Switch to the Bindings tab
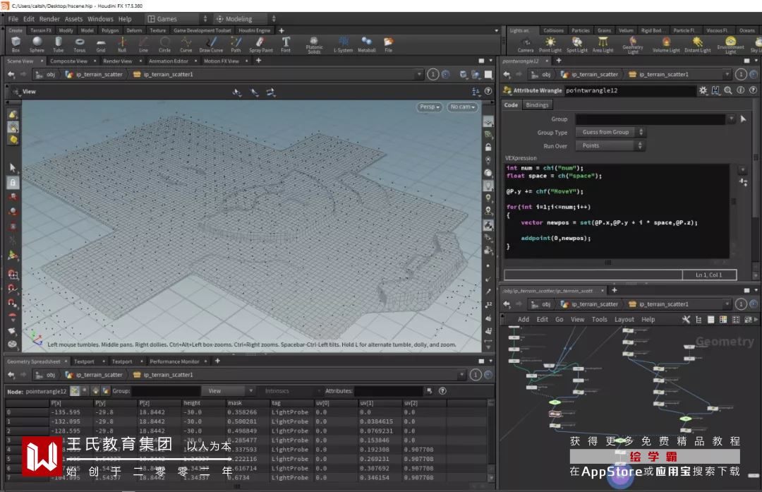The height and width of the screenshot is (492, 762). tap(537, 105)
